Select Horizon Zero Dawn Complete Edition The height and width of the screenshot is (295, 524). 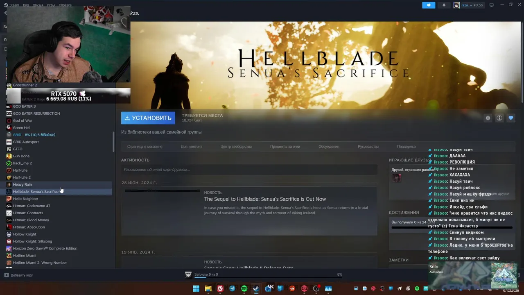pos(45,248)
